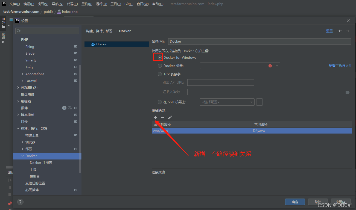Screen dimensions: 356x210
Task: Click the Docker whale icon in the list
Action: pyautogui.click(x=93, y=44)
